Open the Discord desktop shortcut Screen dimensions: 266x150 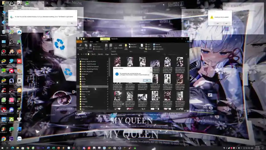click(x=12, y=110)
